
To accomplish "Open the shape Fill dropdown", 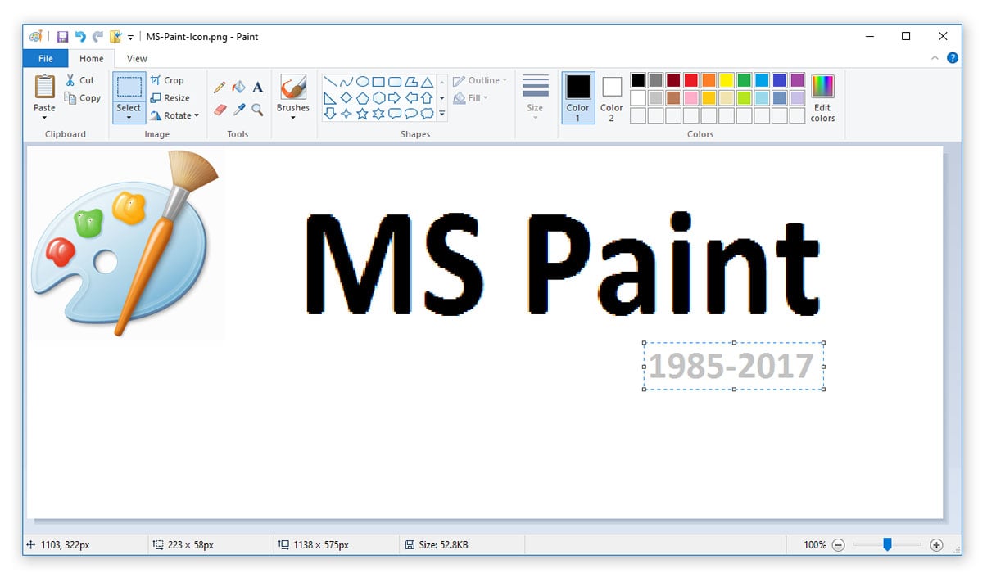I will click(x=470, y=98).
